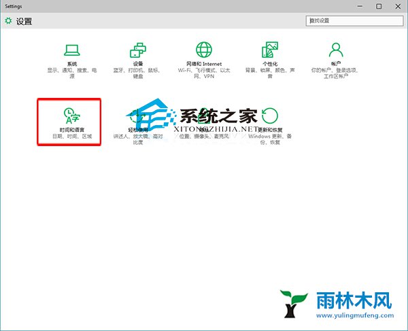Viewport: 408px width, 331px height.
Task: Open the System (系统) laptop icon
Action: coord(71,50)
